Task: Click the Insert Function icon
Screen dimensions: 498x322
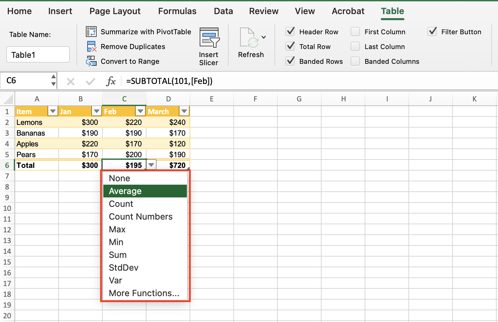Action: [x=111, y=81]
